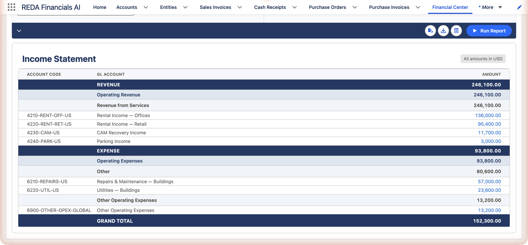The height and width of the screenshot is (245, 528).
Task: Click the 6900-OTHER-OPEX-GLOBAL account code
Action: (x=59, y=210)
